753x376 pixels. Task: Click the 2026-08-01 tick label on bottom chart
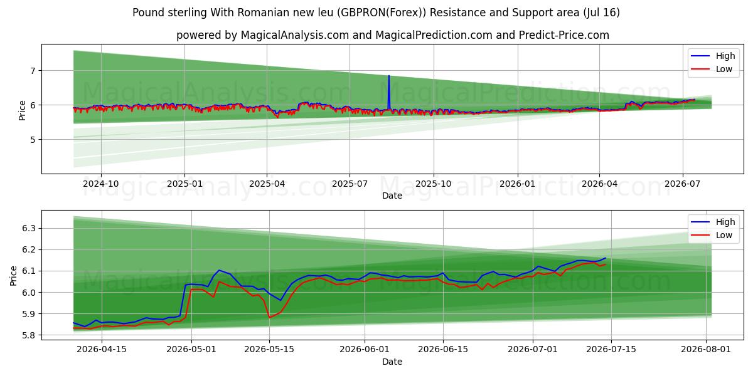point(706,350)
